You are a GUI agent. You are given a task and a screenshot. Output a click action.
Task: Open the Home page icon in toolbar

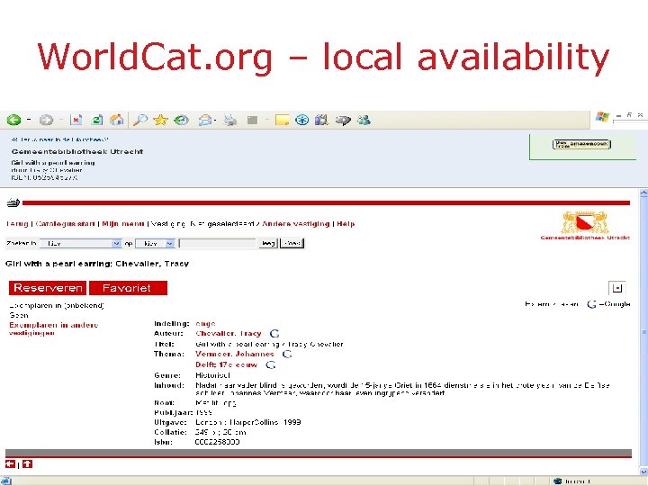point(117,120)
